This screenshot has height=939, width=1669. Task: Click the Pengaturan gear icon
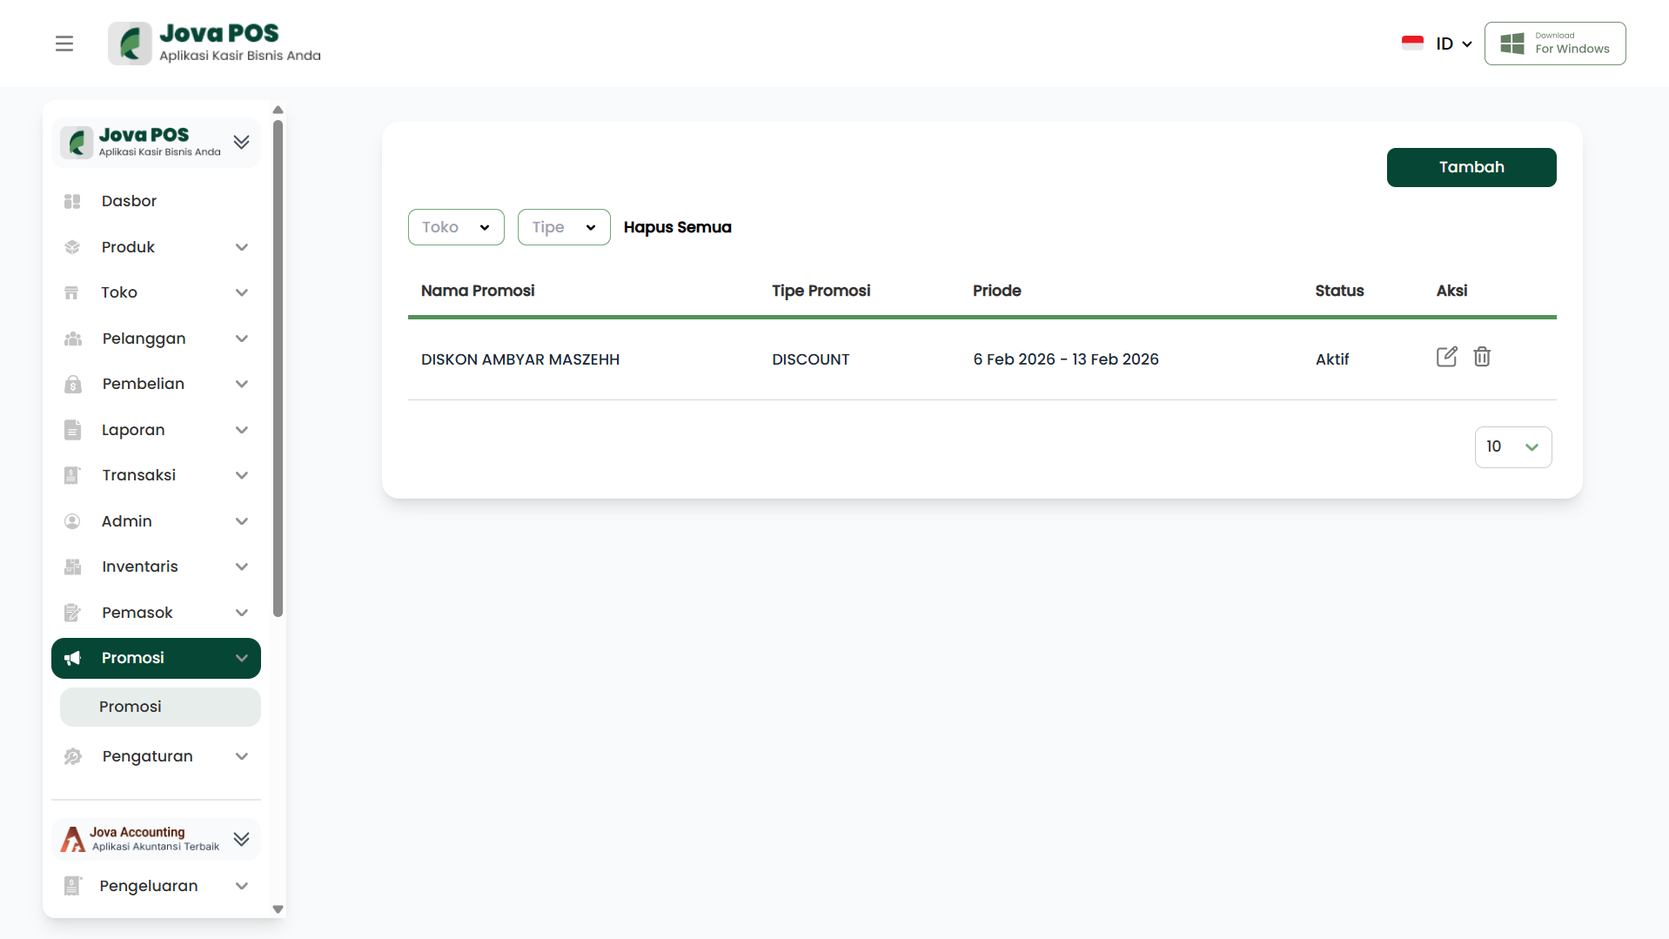73,757
